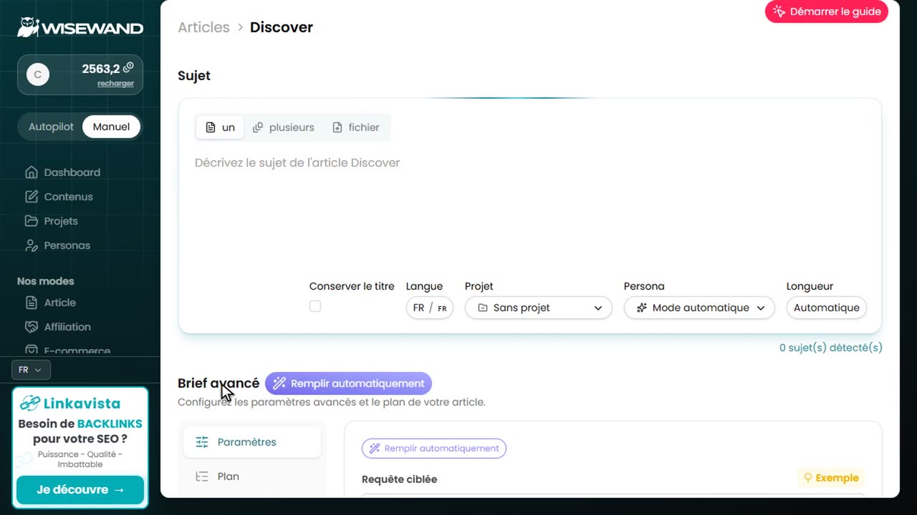Open the Longueur Automatique selector
The image size is (917, 515).
pyautogui.click(x=827, y=308)
